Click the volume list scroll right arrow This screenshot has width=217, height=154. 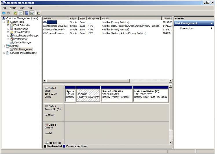pos(171,80)
